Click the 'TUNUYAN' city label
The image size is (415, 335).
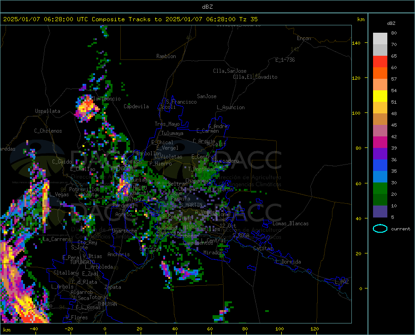[x=107, y=304]
